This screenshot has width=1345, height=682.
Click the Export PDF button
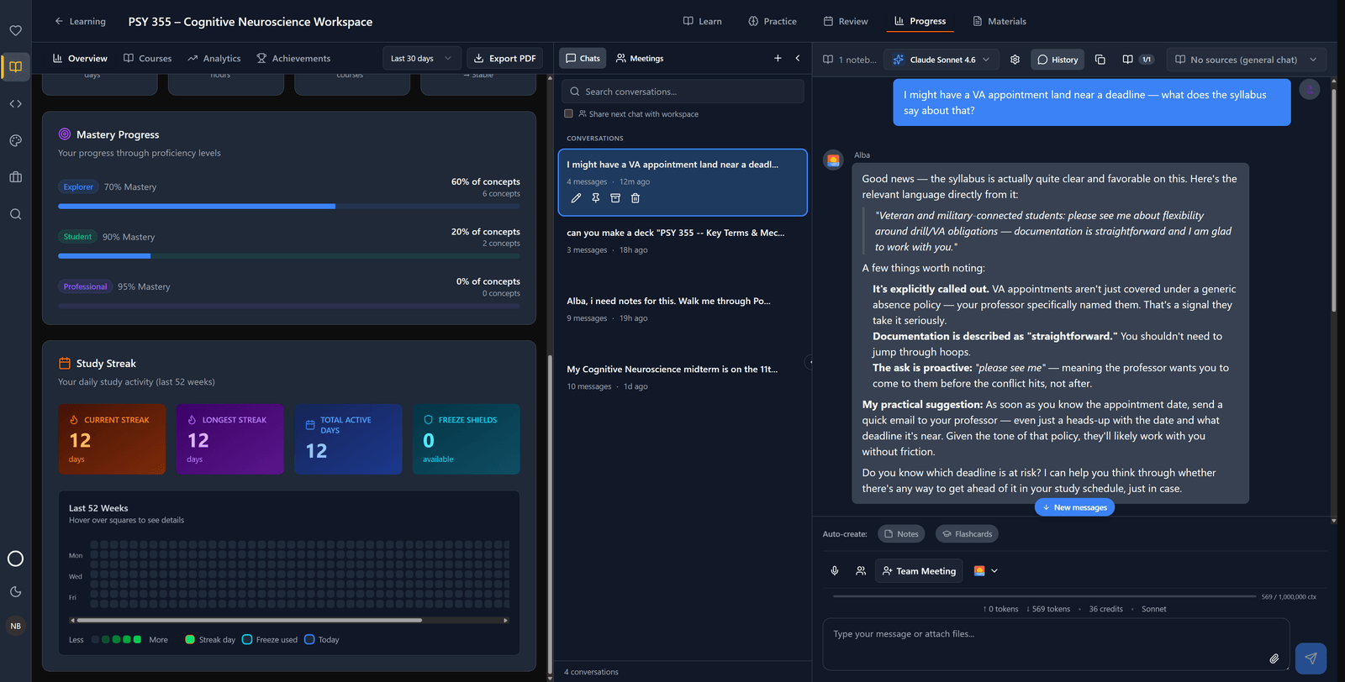pyautogui.click(x=504, y=58)
